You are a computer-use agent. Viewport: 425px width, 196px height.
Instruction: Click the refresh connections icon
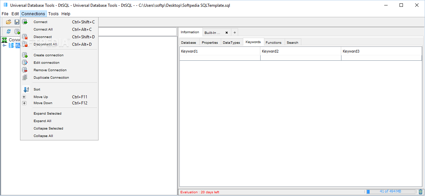click(9, 32)
